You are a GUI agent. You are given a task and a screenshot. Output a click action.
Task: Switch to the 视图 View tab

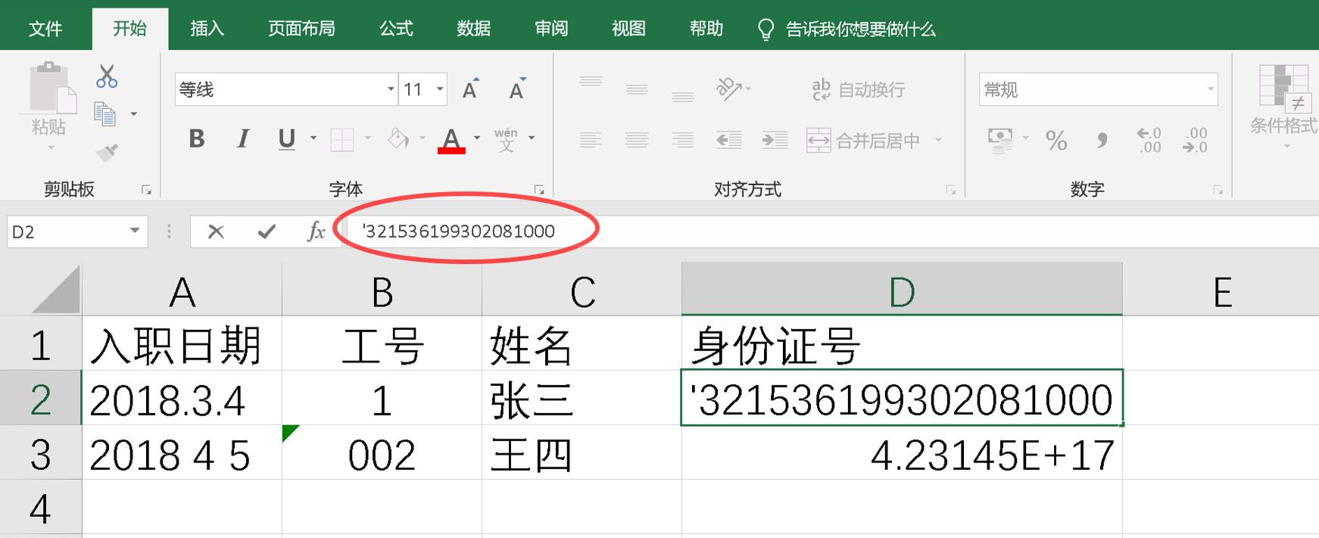click(x=628, y=29)
